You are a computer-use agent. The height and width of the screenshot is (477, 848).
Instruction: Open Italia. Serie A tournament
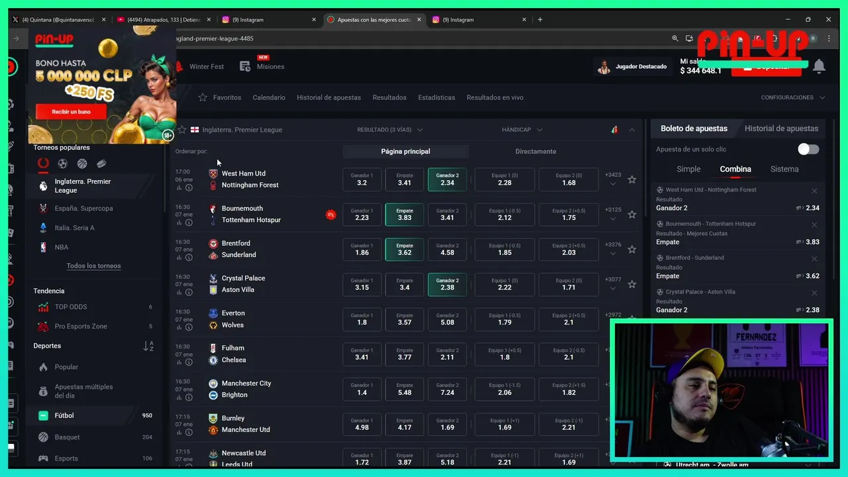[x=74, y=228]
